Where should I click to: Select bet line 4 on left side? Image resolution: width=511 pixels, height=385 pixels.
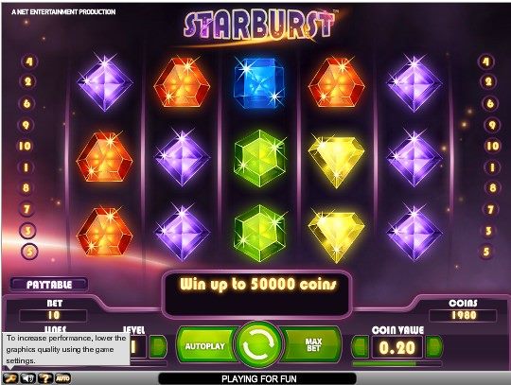pyautogui.click(x=29, y=61)
